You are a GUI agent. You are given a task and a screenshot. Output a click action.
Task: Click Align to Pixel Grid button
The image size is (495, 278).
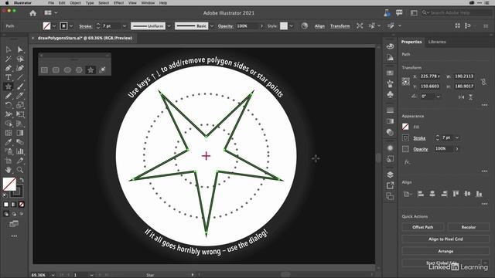(x=445, y=239)
